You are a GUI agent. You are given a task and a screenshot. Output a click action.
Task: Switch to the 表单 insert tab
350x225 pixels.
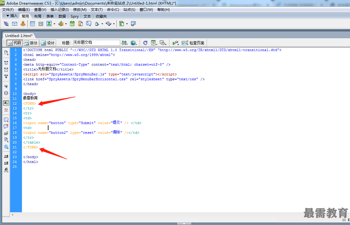click(x=50, y=16)
